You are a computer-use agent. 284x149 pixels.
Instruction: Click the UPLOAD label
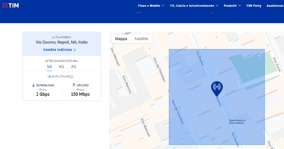pyautogui.click(x=83, y=85)
